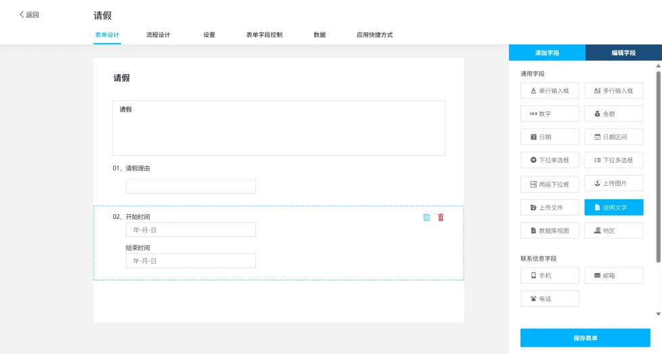The height and width of the screenshot is (354, 662).
Task: Add a 下拉多选框 field
Action: (x=614, y=160)
